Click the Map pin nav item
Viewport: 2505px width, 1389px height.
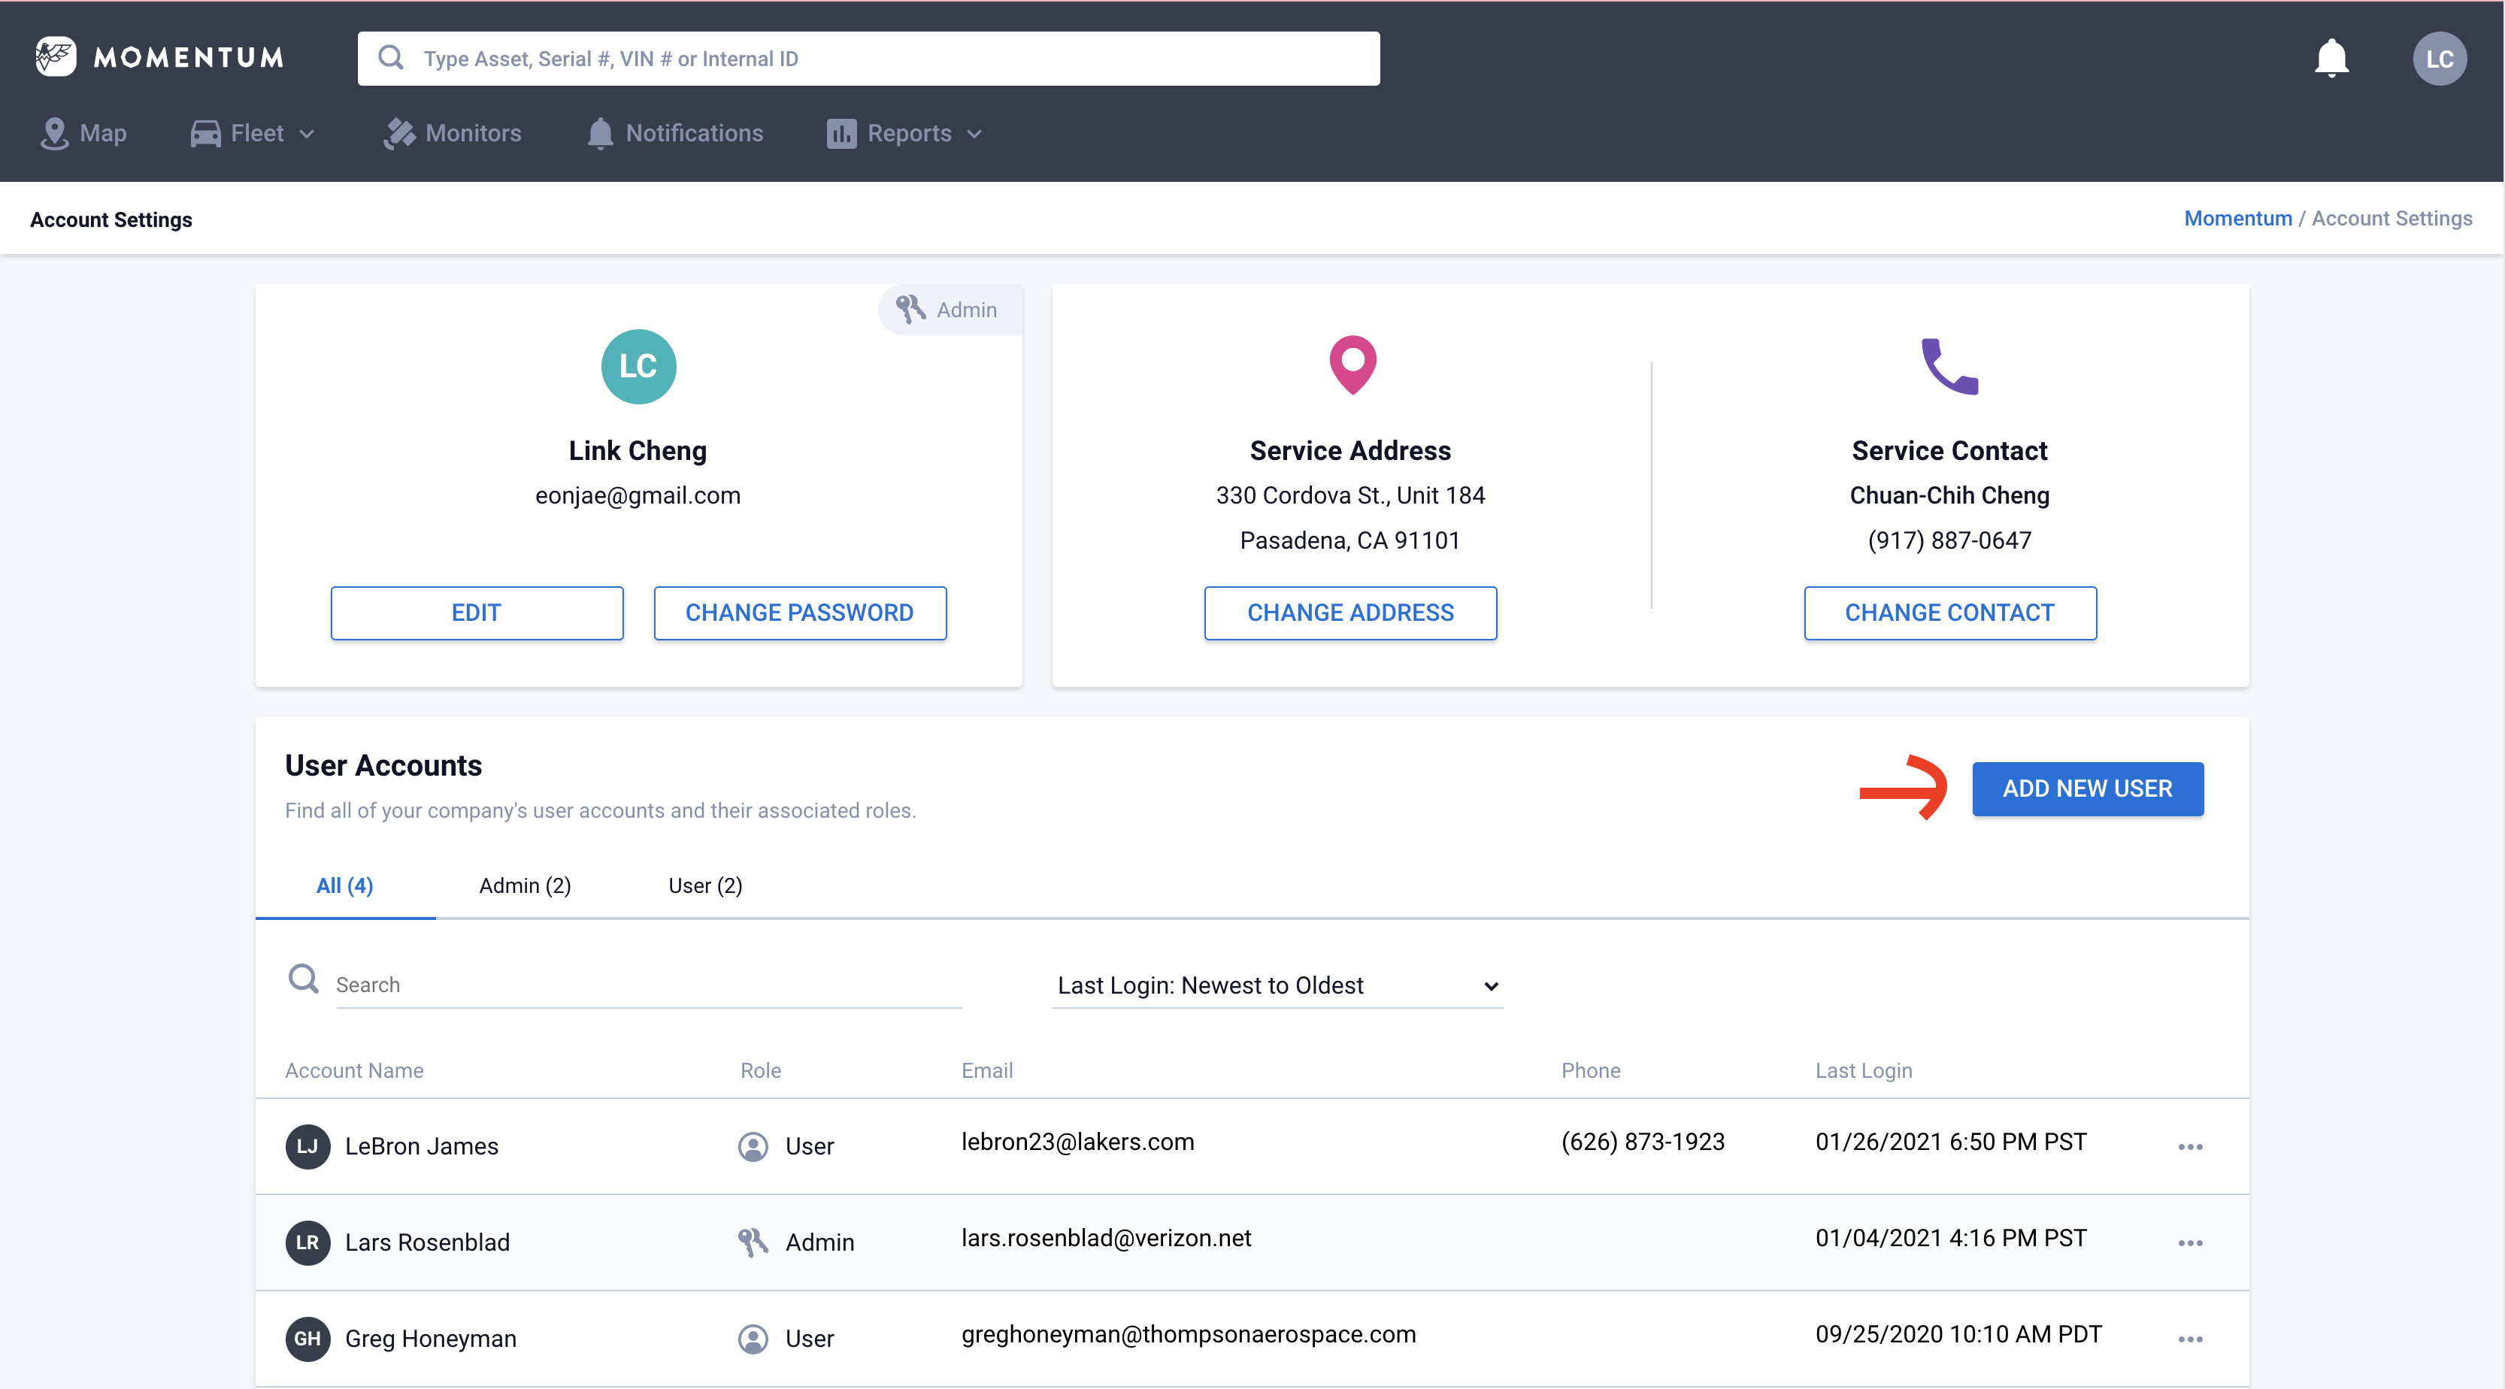83,133
